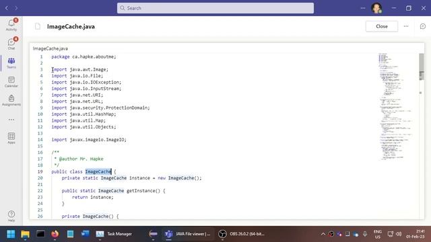Click line number 19 in the gutter

coord(40,171)
